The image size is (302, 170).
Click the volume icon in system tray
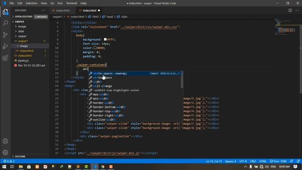pyautogui.click(x=267, y=167)
